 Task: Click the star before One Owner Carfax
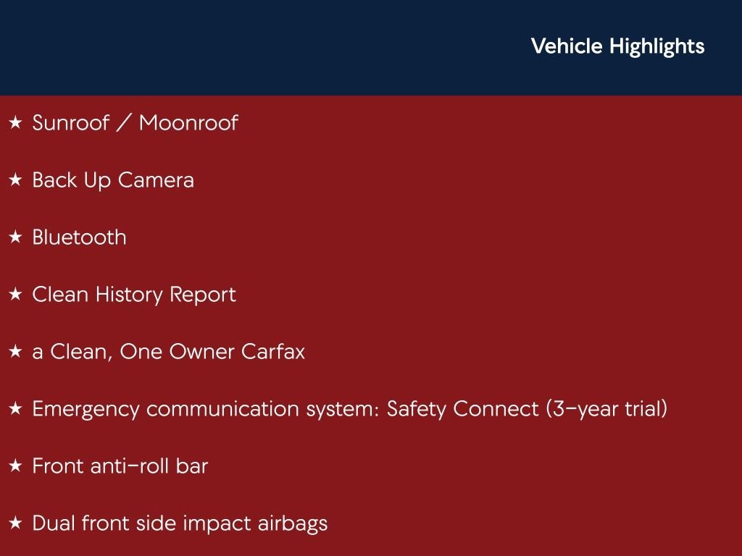click(15, 352)
